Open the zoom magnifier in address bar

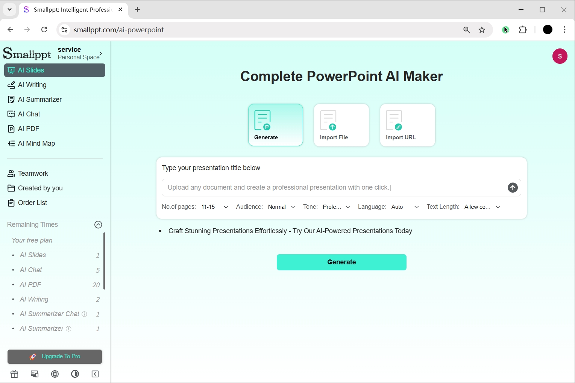[466, 30]
